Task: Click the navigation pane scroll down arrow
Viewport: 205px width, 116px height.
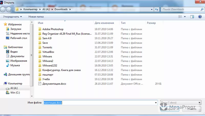Action: click(x=32, y=96)
